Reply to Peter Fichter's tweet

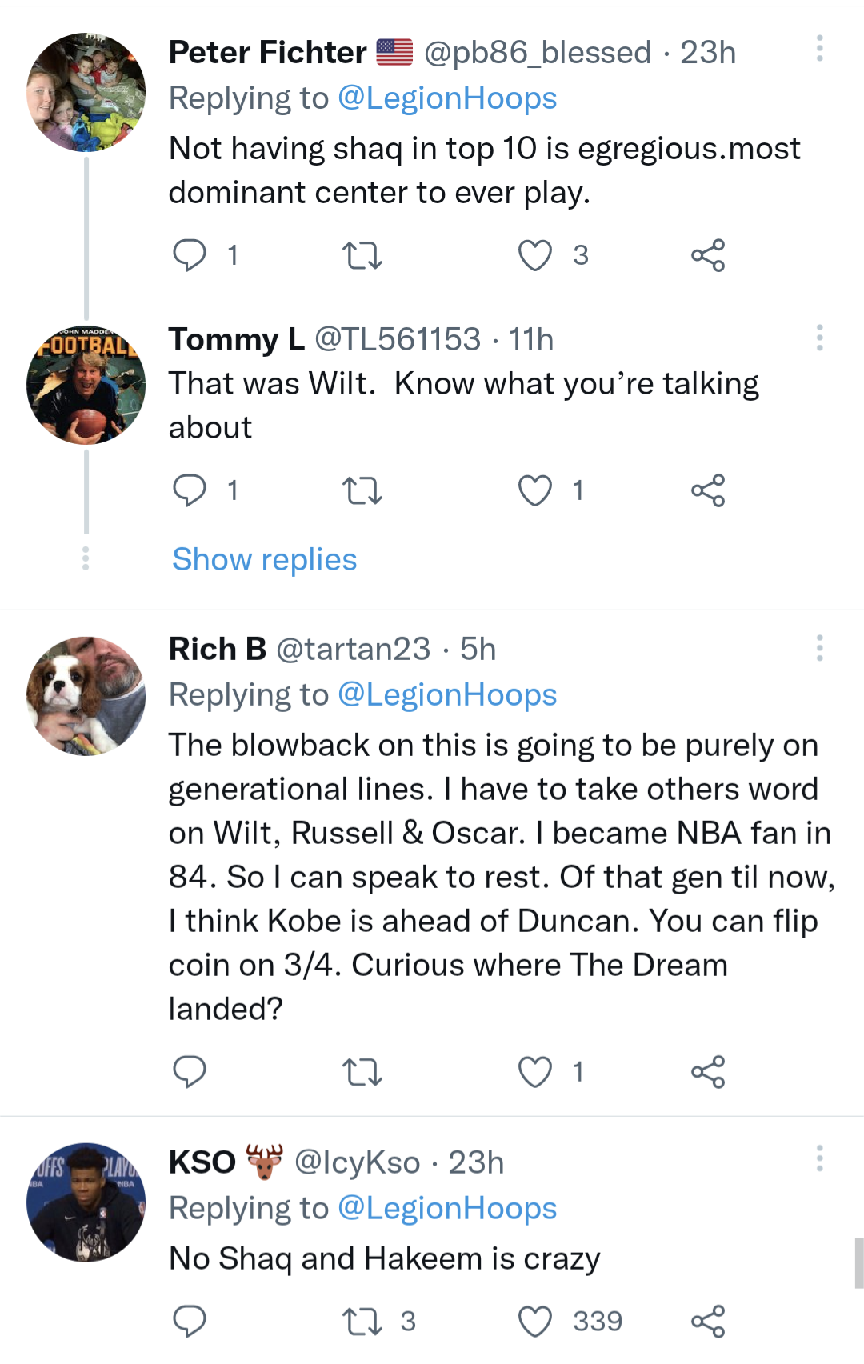point(190,256)
